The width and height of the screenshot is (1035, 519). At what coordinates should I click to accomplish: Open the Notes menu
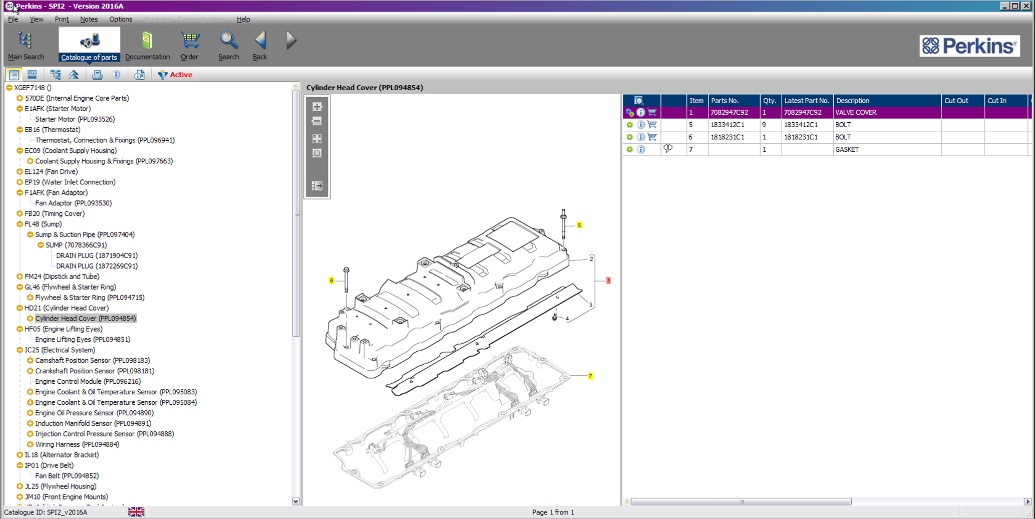click(x=89, y=19)
